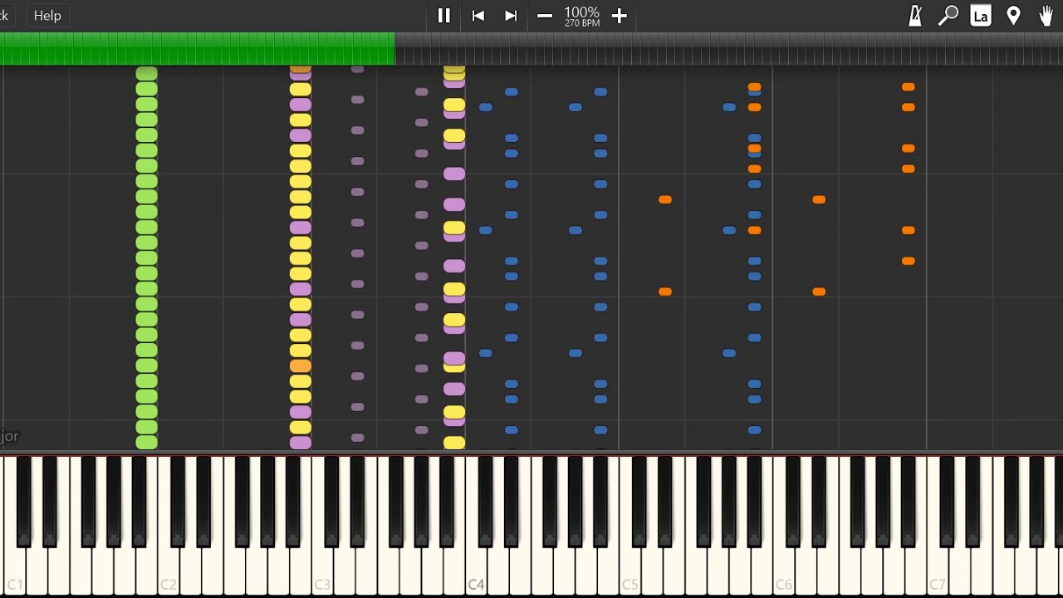Pause the song playback
Viewport: 1063px width, 598px height.
pyautogui.click(x=443, y=16)
